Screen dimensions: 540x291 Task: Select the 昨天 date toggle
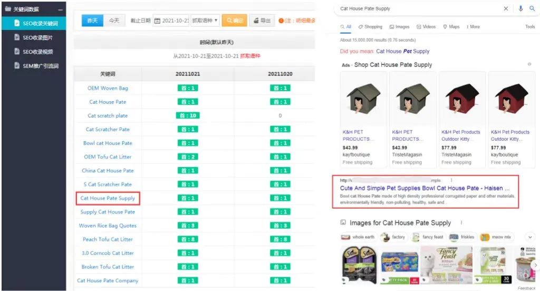(92, 21)
